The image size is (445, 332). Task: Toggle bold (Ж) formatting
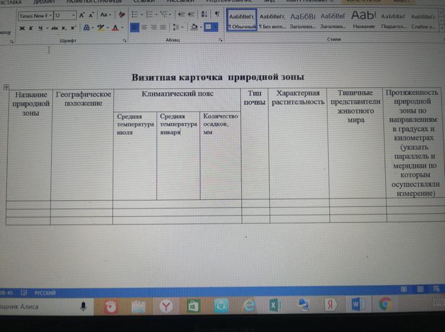pyautogui.click(x=22, y=28)
